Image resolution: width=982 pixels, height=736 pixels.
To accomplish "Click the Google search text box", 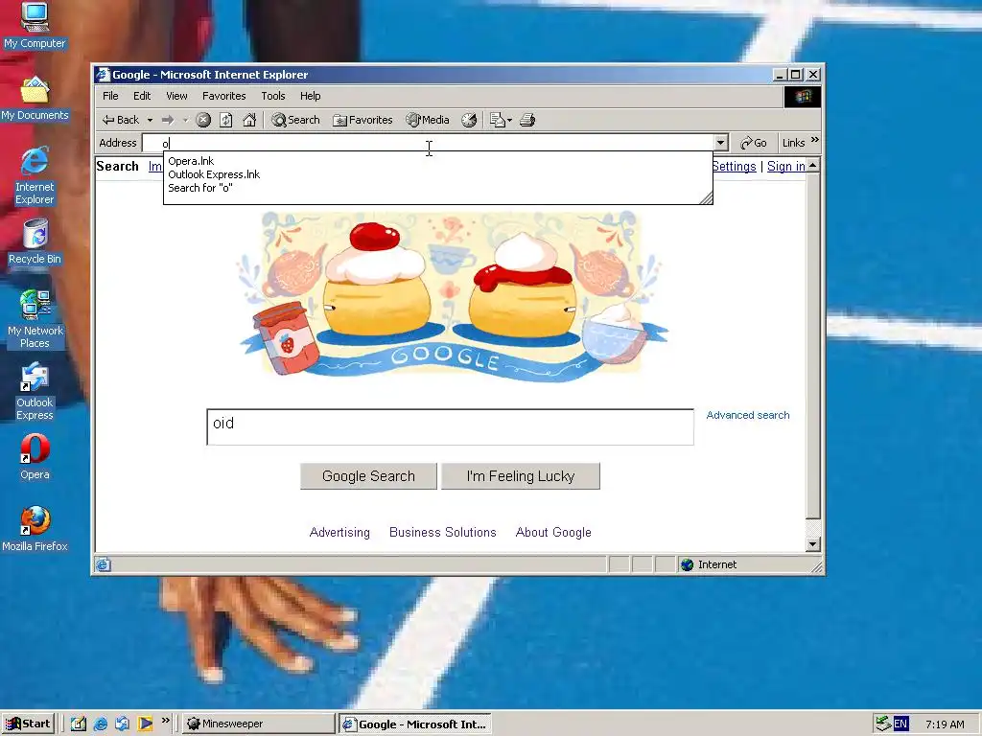I will tap(450, 426).
